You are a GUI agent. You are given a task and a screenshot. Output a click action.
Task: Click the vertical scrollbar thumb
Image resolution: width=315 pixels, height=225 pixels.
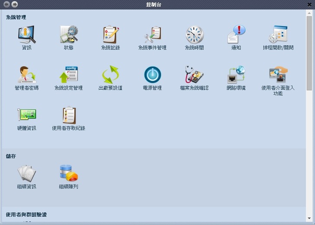click(x=309, y=54)
